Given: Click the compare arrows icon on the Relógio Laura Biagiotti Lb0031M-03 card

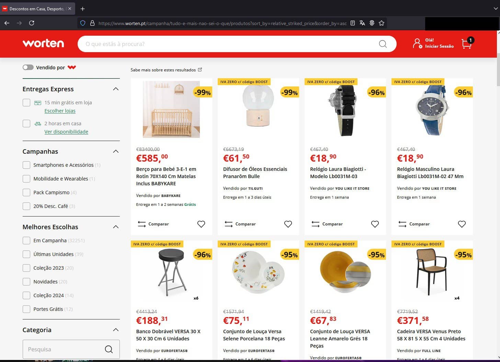Looking at the screenshot, I should click(x=315, y=224).
